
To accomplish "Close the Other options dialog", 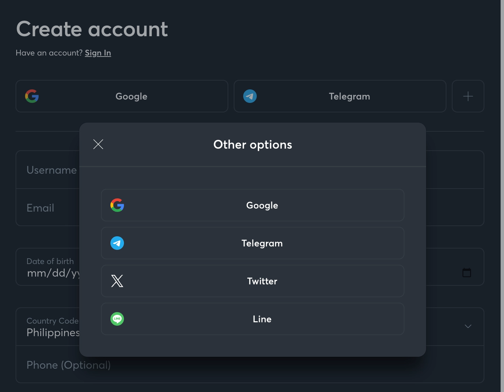I will [98, 144].
